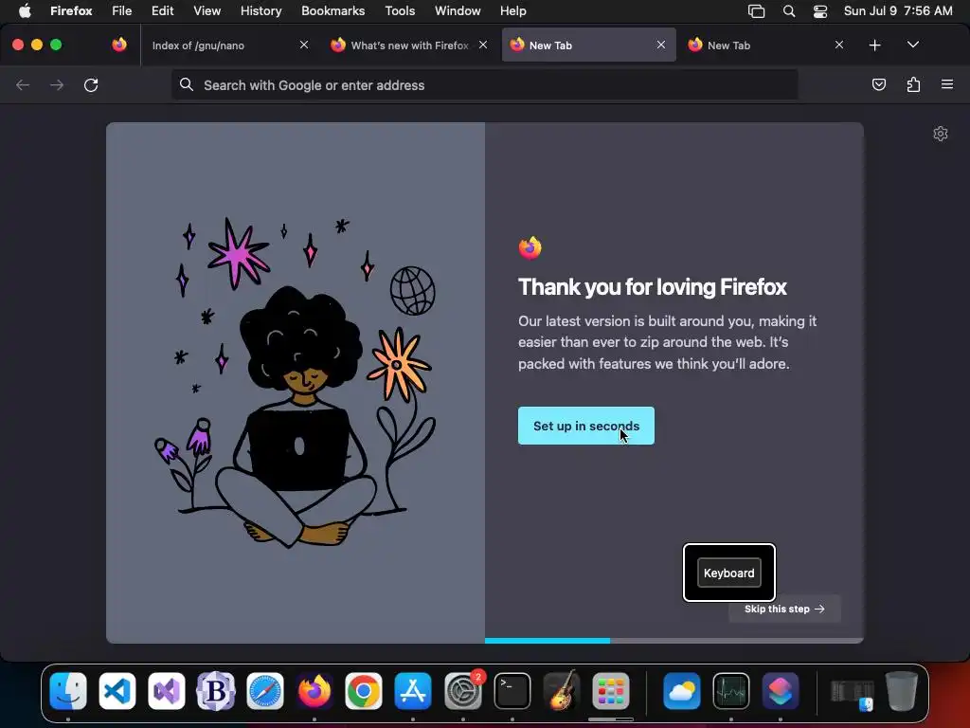Open the Window menu
970x728 pixels.
[458, 10]
